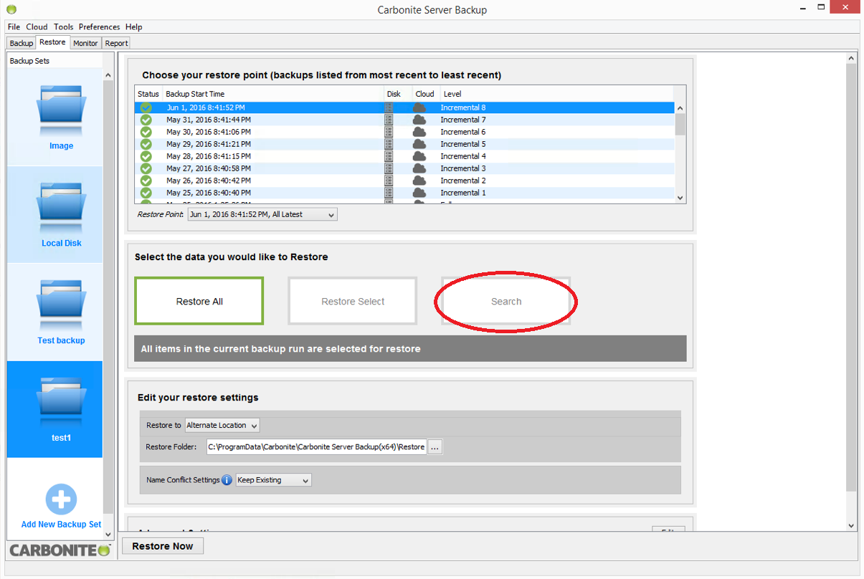Click the cloud icon in the Incremental 4 row
Viewport: 864px width, 579px height.
click(419, 156)
